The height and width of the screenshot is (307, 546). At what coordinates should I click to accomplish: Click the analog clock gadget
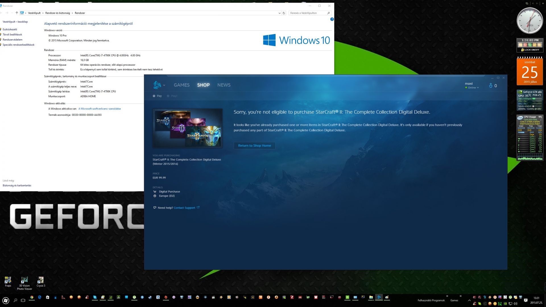[530, 21]
